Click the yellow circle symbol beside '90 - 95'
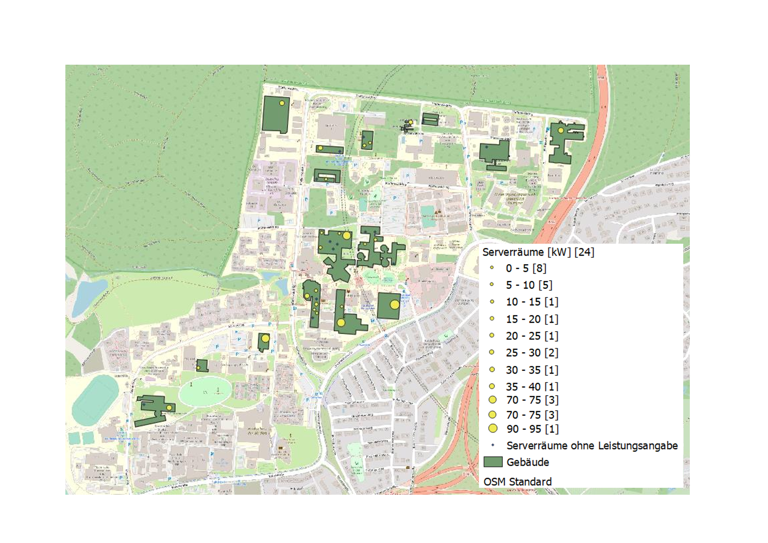 point(493,428)
